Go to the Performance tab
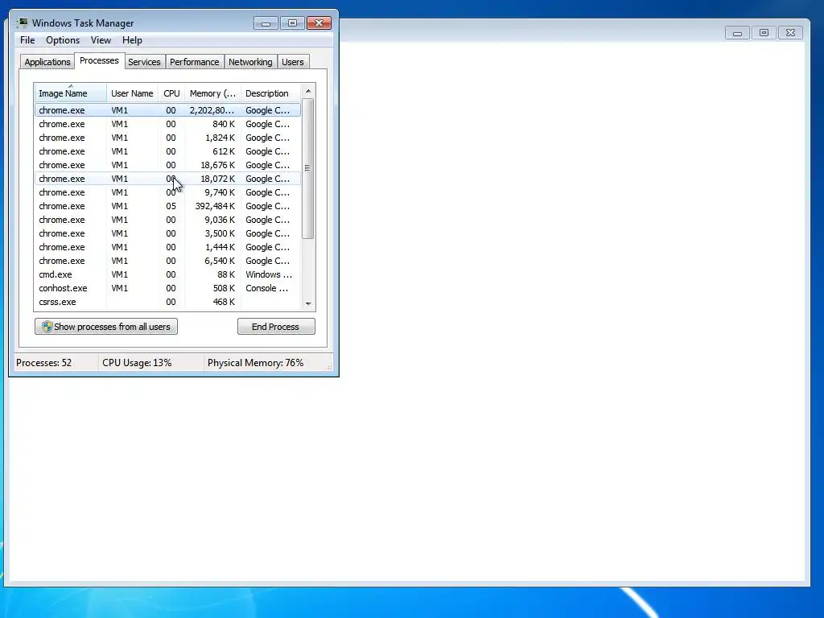This screenshot has height=618, width=824. pos(194,62)
